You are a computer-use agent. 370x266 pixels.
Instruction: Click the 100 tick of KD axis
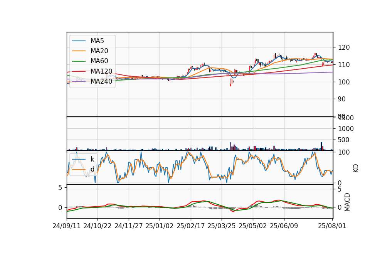344,152
